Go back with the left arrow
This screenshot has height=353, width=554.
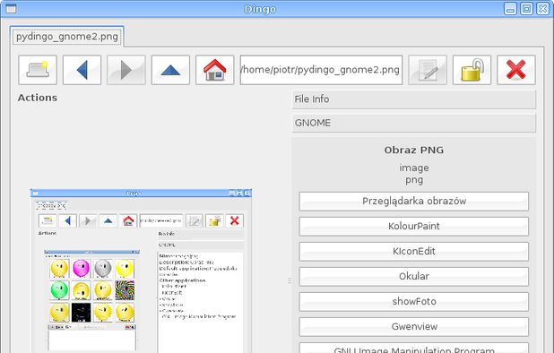point(82,70)
